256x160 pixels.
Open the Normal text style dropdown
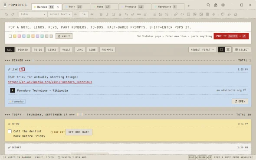tap(60, 14)
